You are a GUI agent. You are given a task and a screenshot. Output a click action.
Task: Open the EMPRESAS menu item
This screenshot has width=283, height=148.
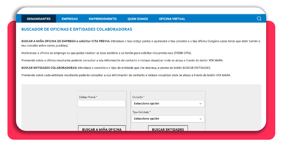click(70, 19)
